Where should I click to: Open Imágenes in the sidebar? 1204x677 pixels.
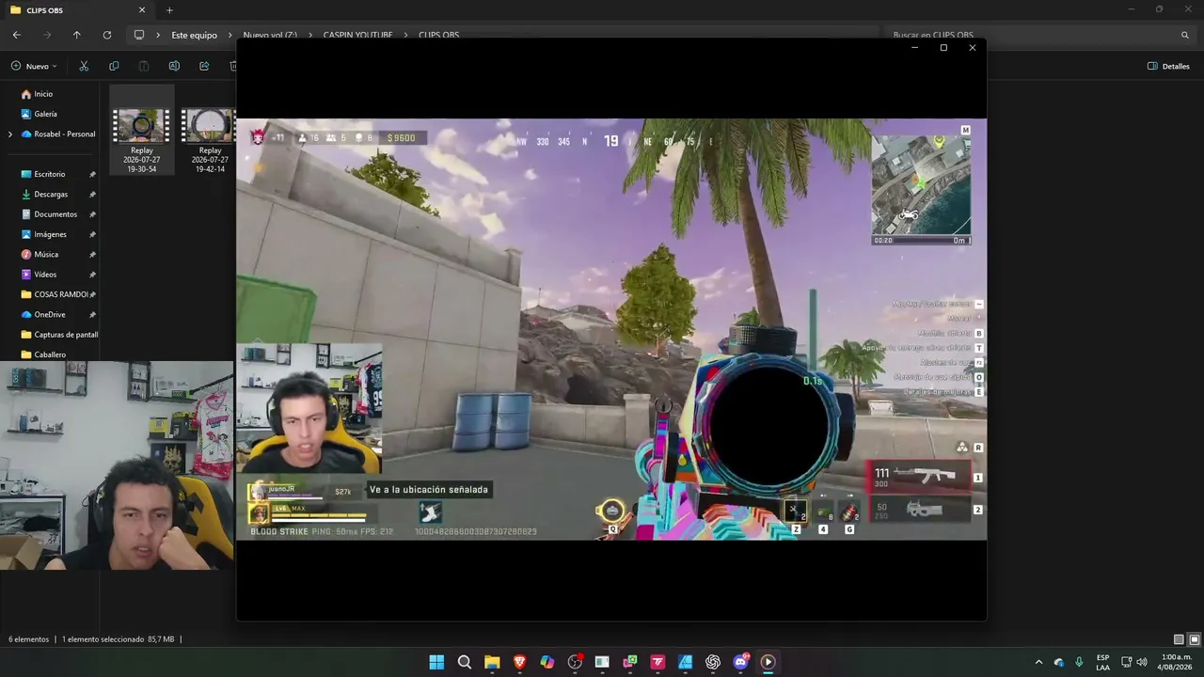[x=50, y=234]
